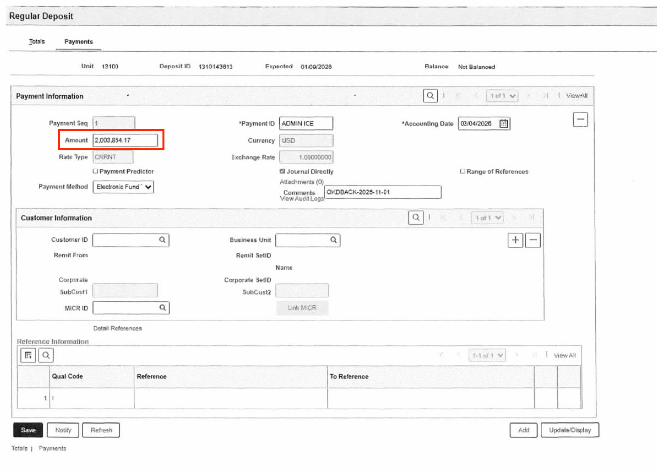Image resolution: width=657 pixels, height=473 pixels.
Task: Delete payment row with minus icon
Action: point(580,120)
